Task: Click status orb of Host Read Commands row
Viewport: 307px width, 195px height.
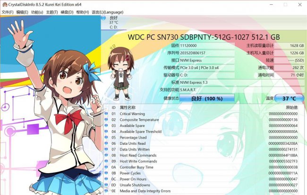Action: [x=106, y=155]
